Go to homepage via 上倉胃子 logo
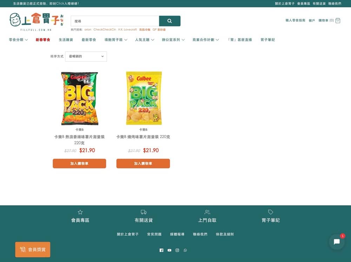The width and height of the screenshot is (351, 262). pos(37,22)
